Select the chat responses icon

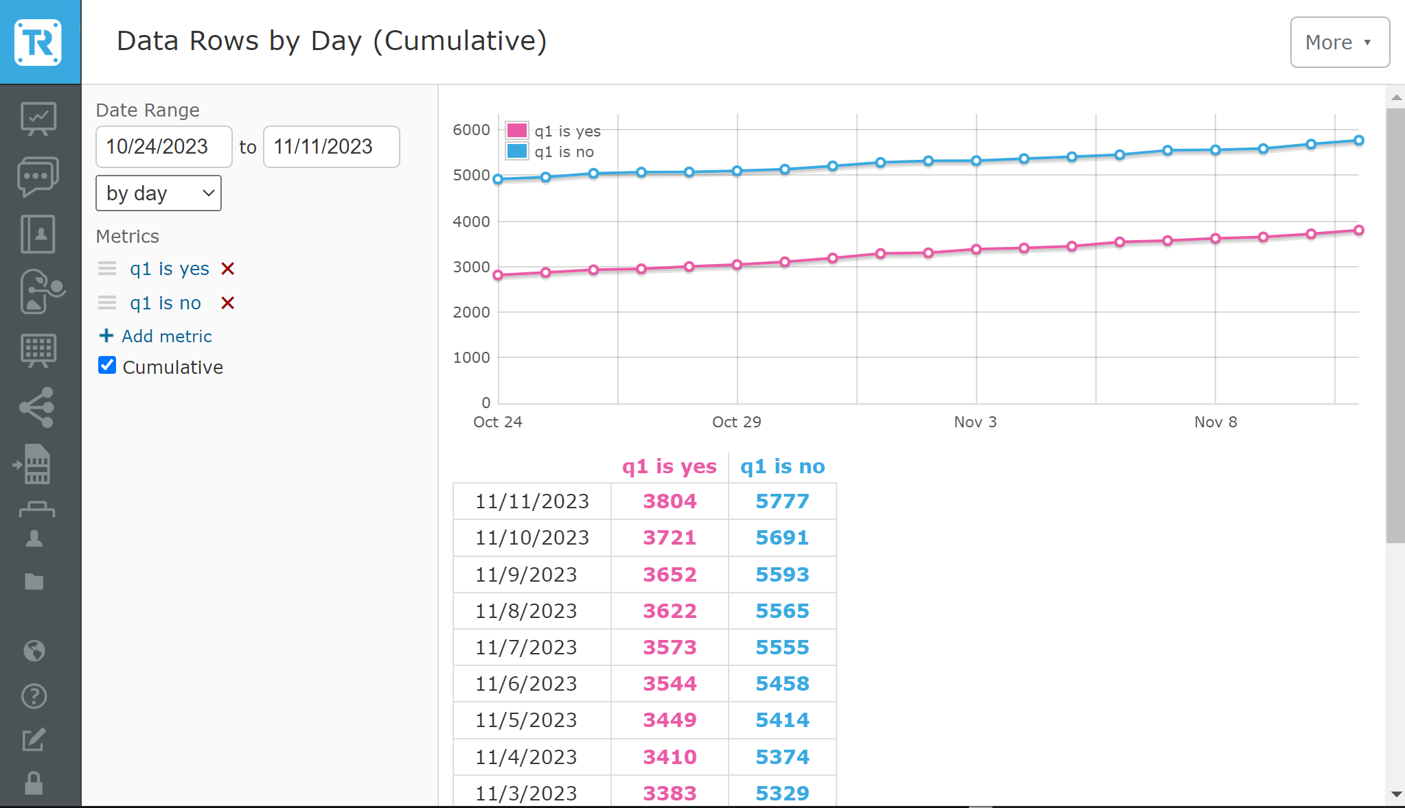[x=39, y=176]
